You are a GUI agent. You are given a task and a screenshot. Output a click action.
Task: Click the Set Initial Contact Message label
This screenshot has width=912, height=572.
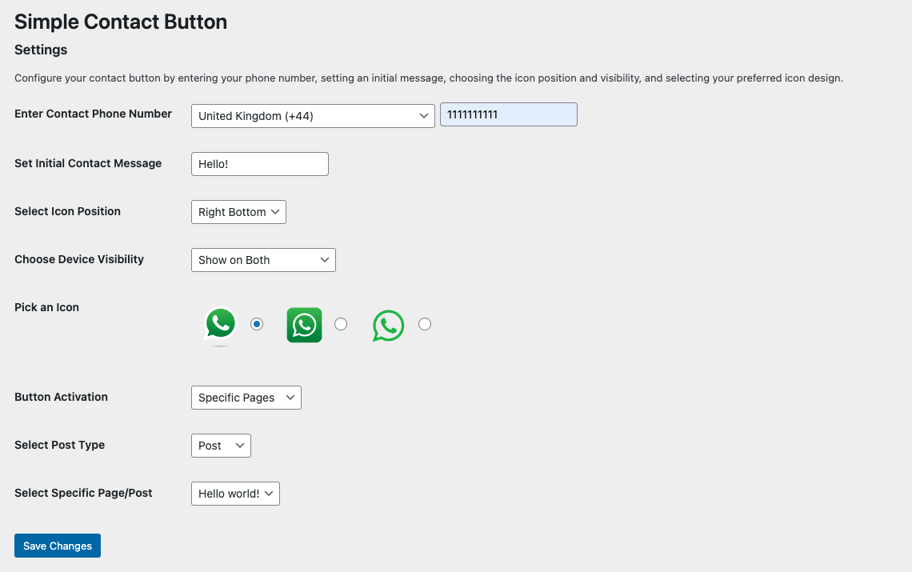point(88,163)
